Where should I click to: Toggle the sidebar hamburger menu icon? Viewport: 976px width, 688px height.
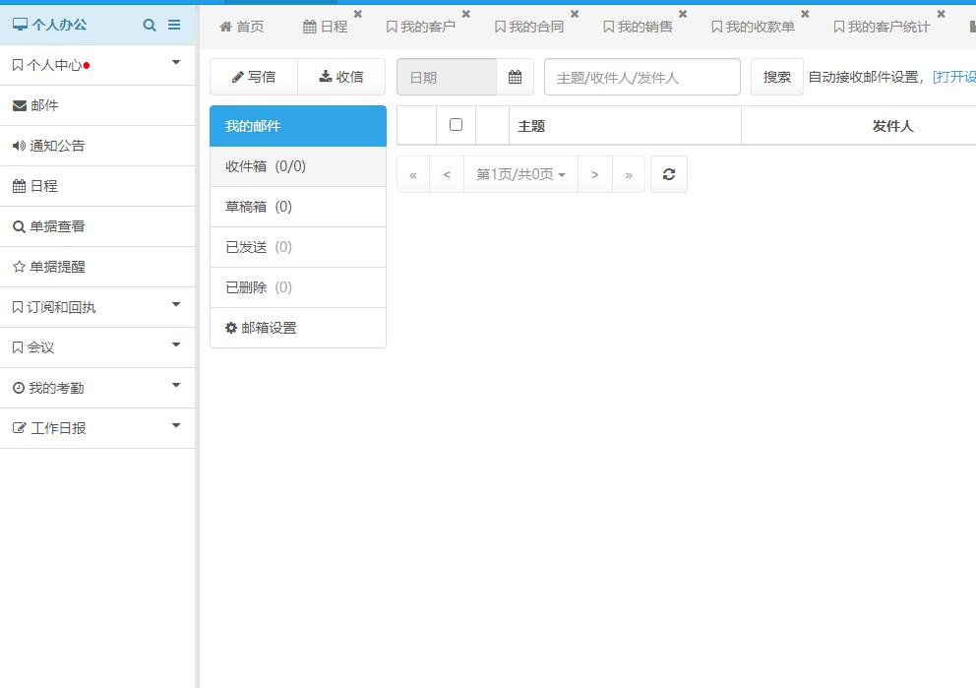174,25
